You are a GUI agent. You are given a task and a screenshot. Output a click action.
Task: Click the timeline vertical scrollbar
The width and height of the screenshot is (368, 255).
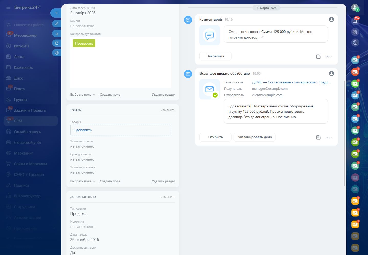click(344, 133)
